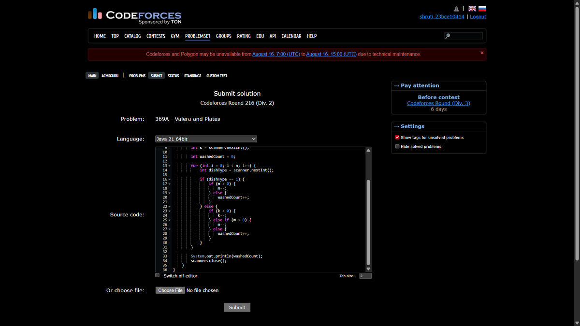Open CALENDAR in main navigation
580x326 pixels.
tap(291, 36)
